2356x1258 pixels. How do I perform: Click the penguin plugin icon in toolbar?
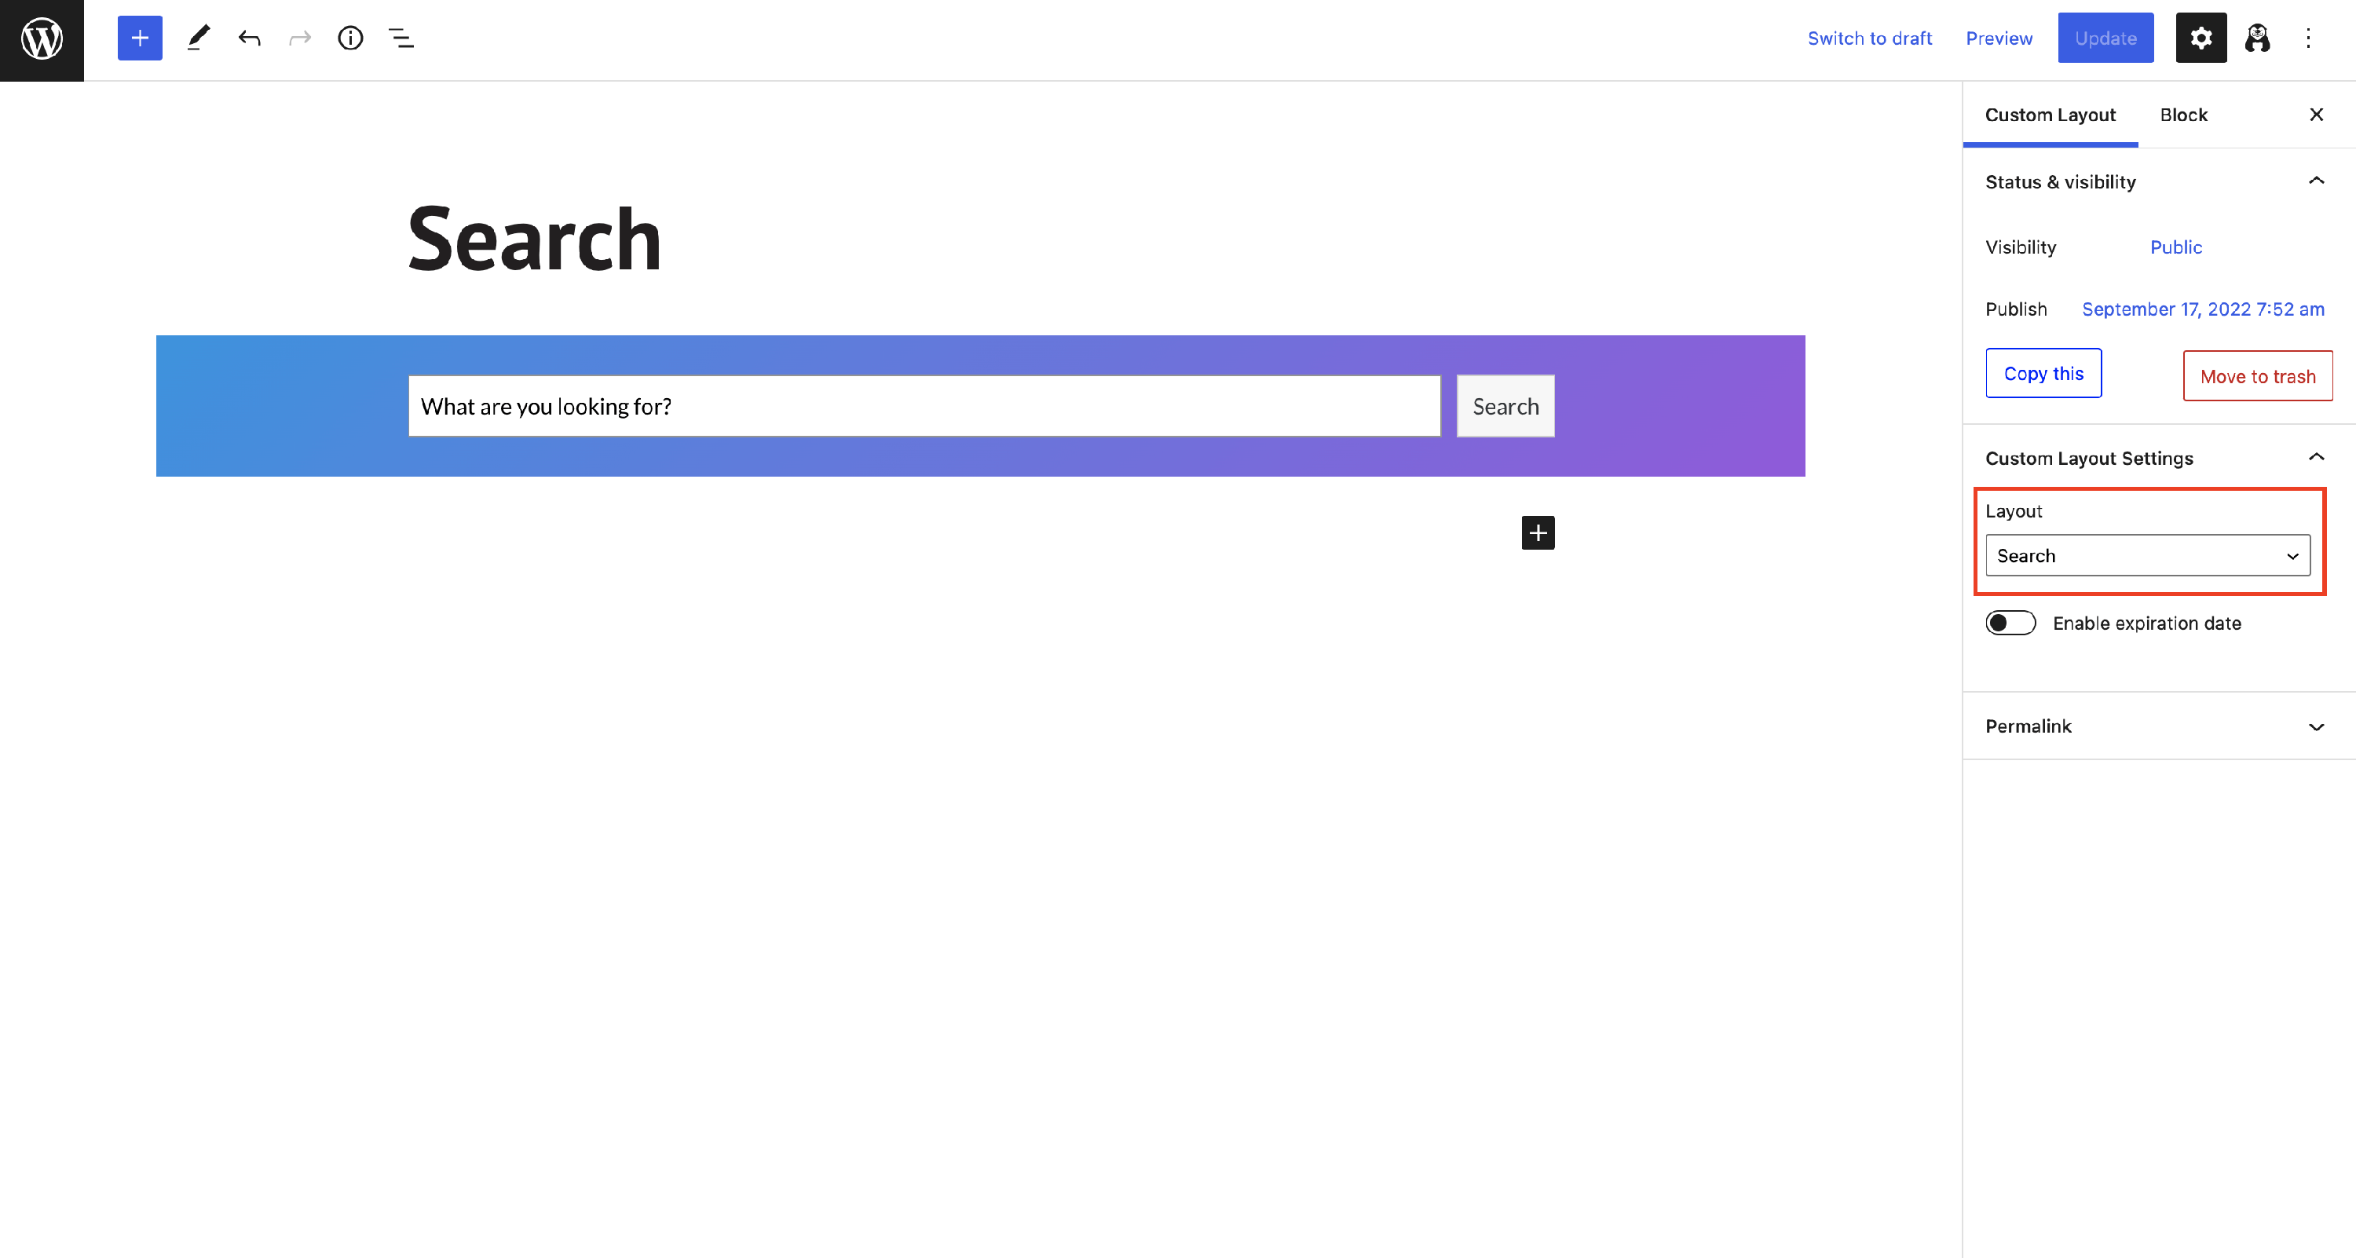click(x=2257, y=38)
